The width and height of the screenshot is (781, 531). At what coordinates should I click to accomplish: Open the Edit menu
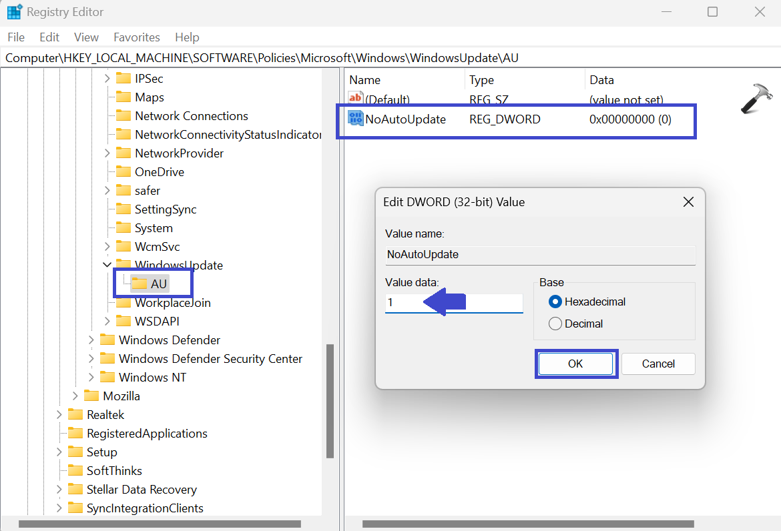click(x=49, y=37)
